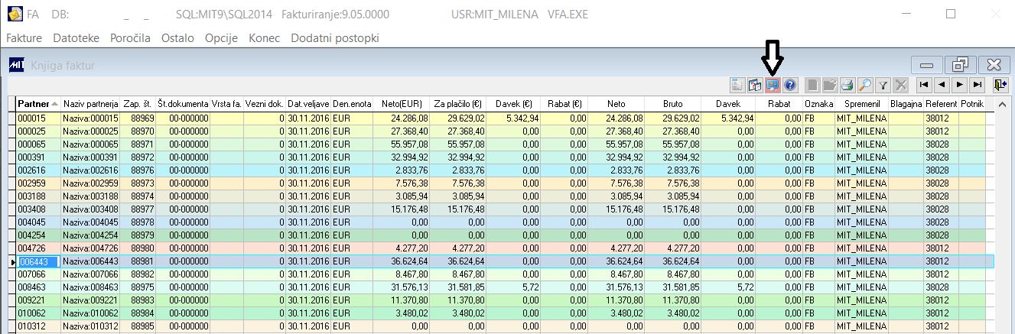The width and height of the screenshot is (1015, 334).
Task: Click the greyed-out open folder icon
Action: [830, 85]
